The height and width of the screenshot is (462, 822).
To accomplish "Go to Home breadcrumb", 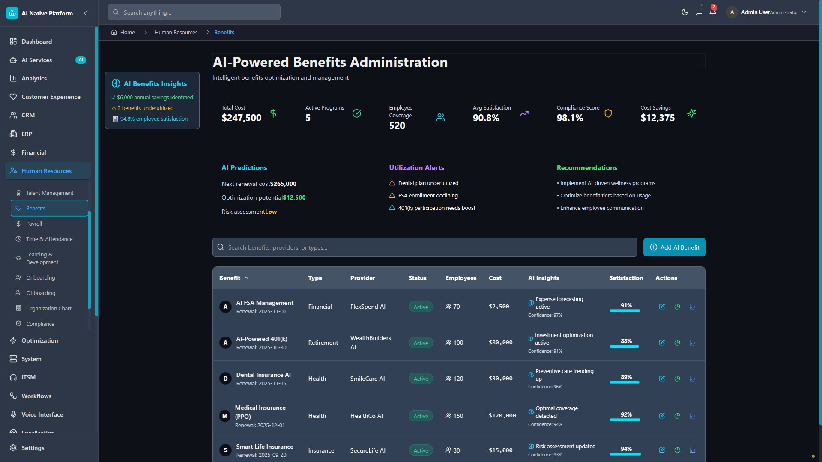I will (123, 33).
